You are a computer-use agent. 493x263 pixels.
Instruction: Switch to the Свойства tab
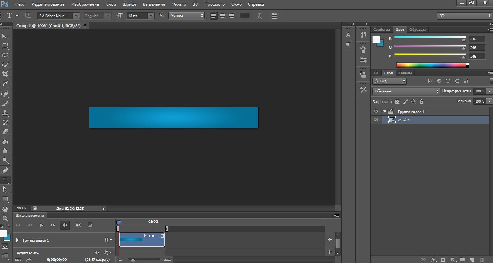coord(382,30)
